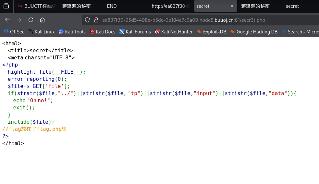Image resolution: width=319 pixels, height=184 pixels.
Task: Click the "input" string in the if condition
Action: pos(204,93)
